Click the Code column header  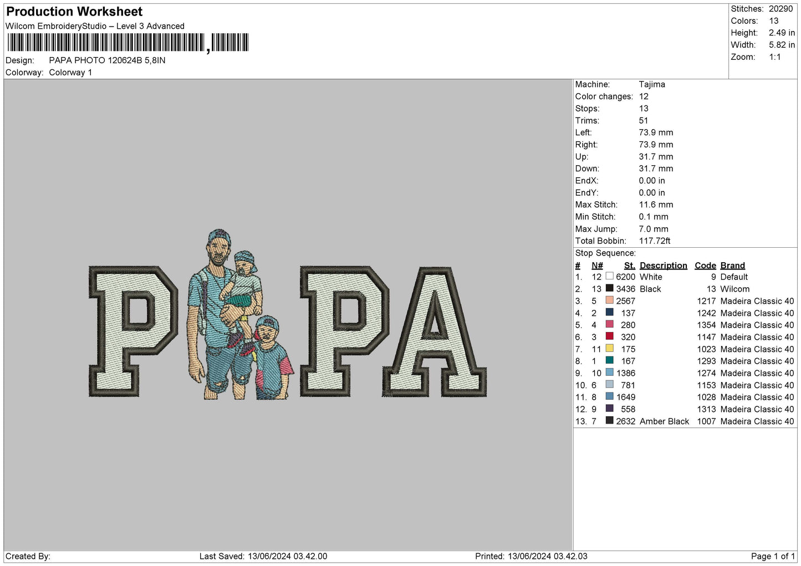click(x=705, y=266)
